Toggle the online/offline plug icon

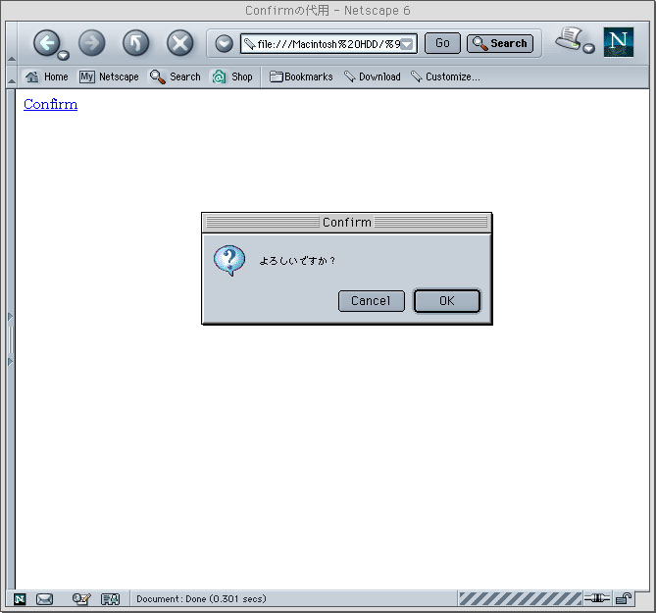coord(597,598)
